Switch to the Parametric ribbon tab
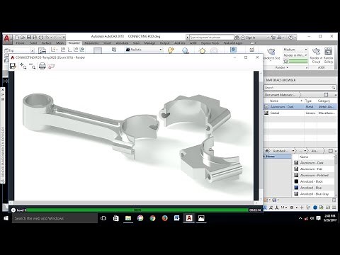This screenshot has width=340, height=255. pyautogui.click(x=91, y=43)
